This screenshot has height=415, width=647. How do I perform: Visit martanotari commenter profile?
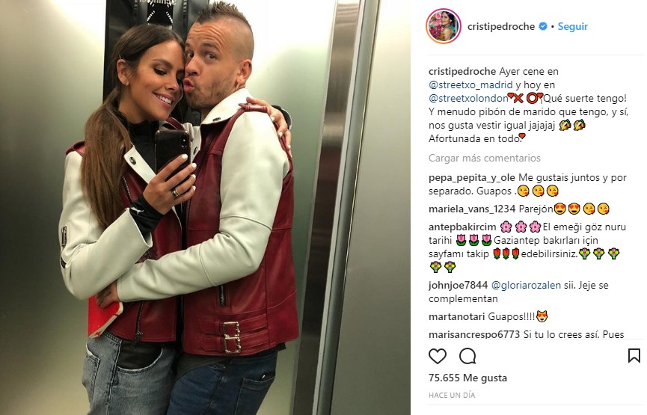coord(457,317)
